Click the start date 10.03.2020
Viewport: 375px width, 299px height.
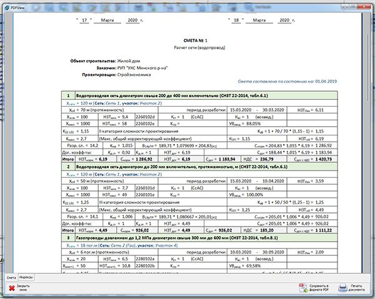[241, 252]
